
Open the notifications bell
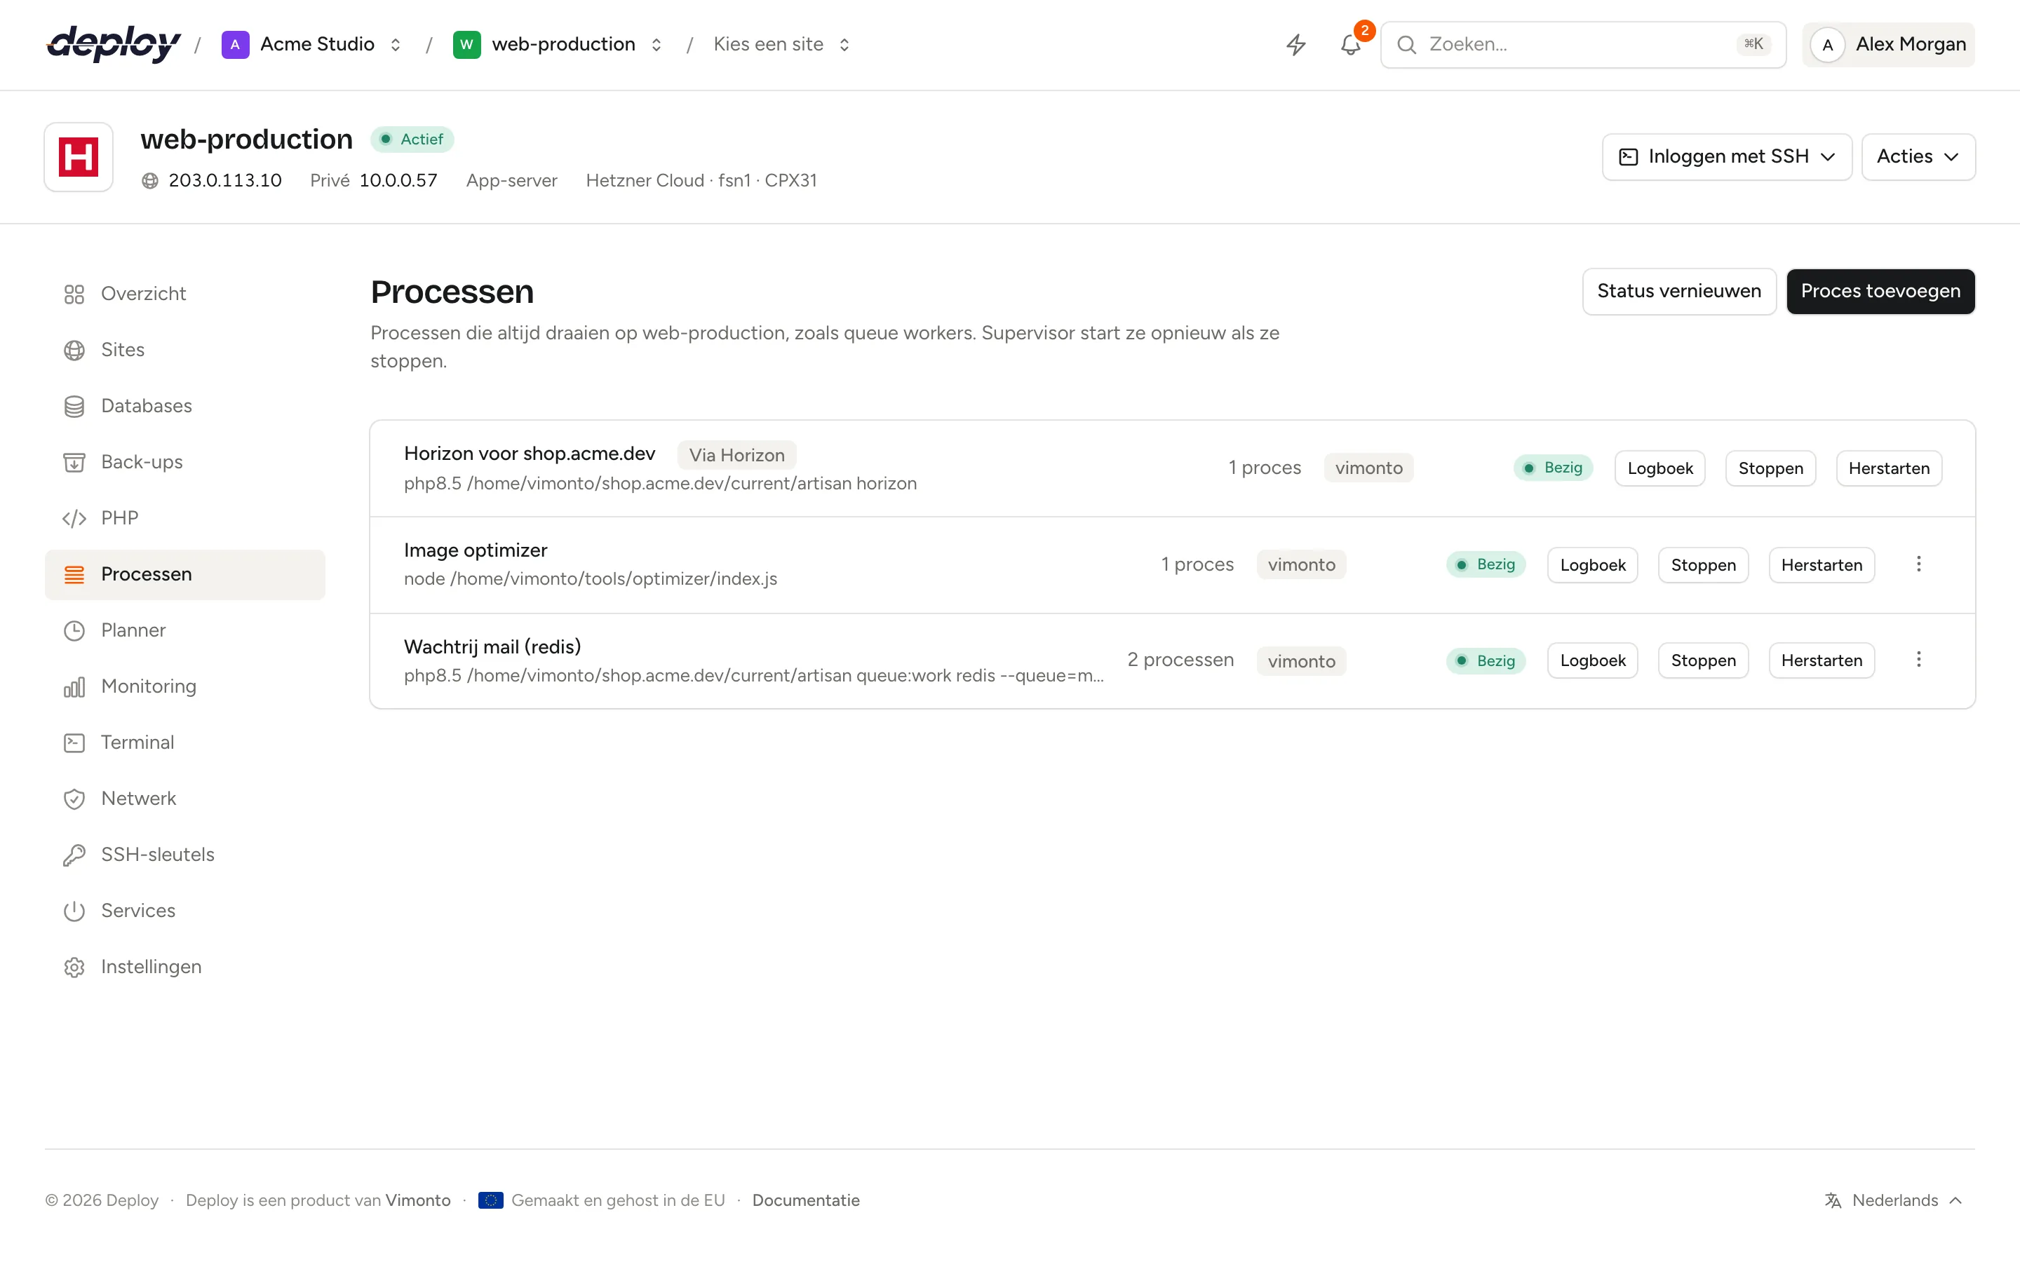pyautogui.click(x=1351, y=44)
